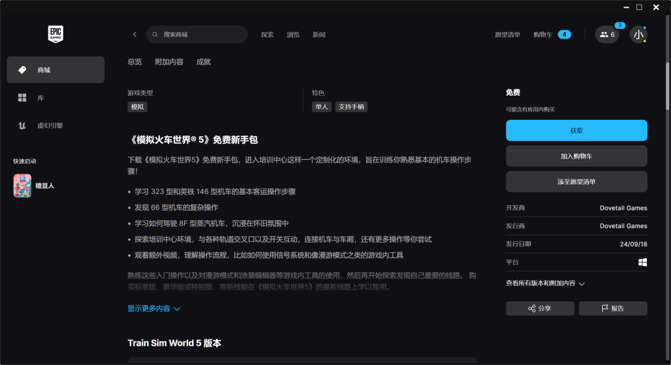Expand 查看所有版本和附加内容 chevron
The width and height of the screenshot is (671, 365).
[582, 284]
